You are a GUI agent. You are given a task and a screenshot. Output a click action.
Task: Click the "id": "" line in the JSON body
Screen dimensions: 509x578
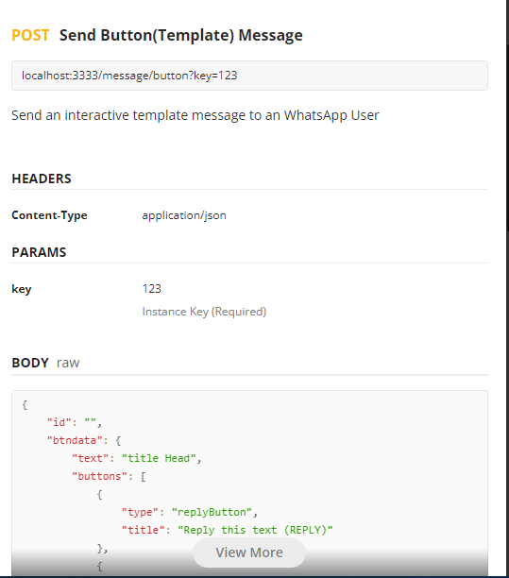click(75, 422)
